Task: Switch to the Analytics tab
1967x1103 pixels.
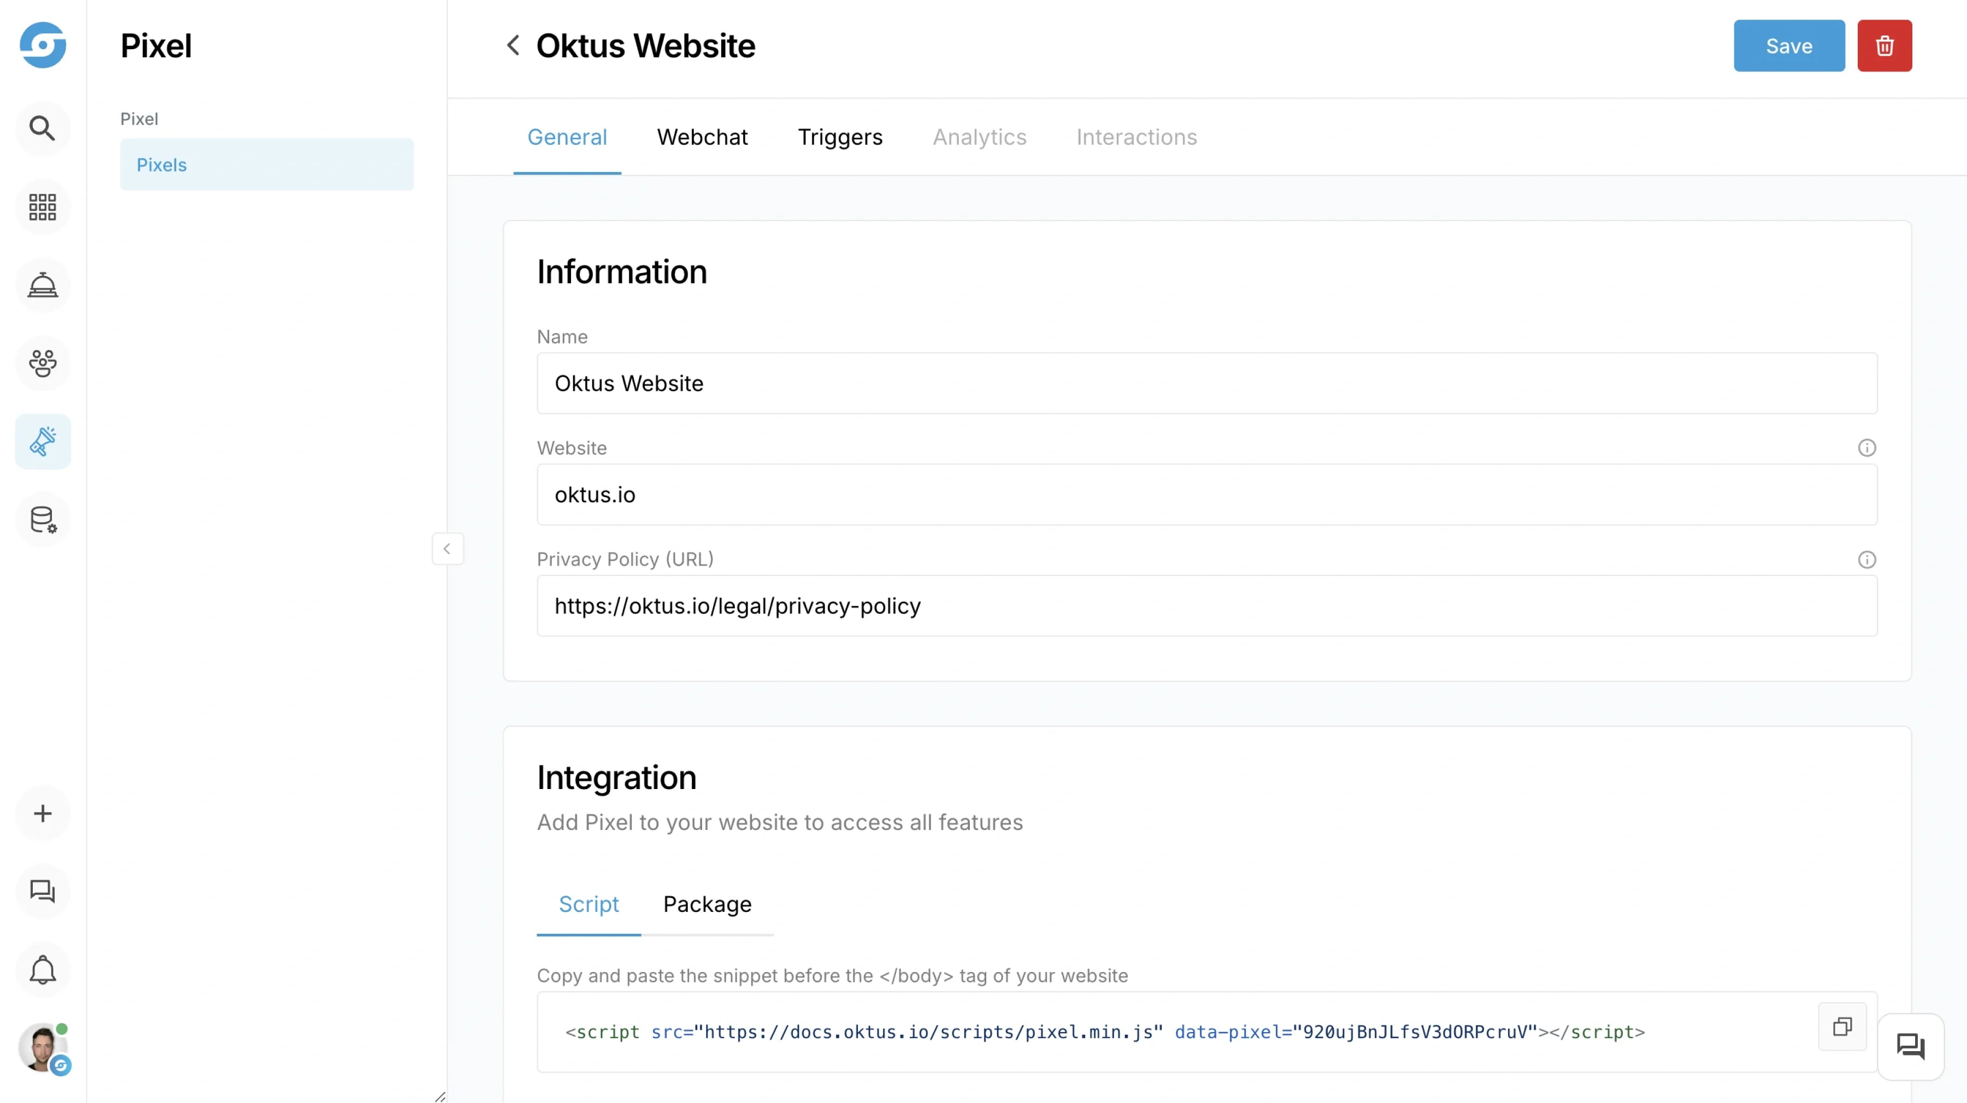Action: point(980,138)
